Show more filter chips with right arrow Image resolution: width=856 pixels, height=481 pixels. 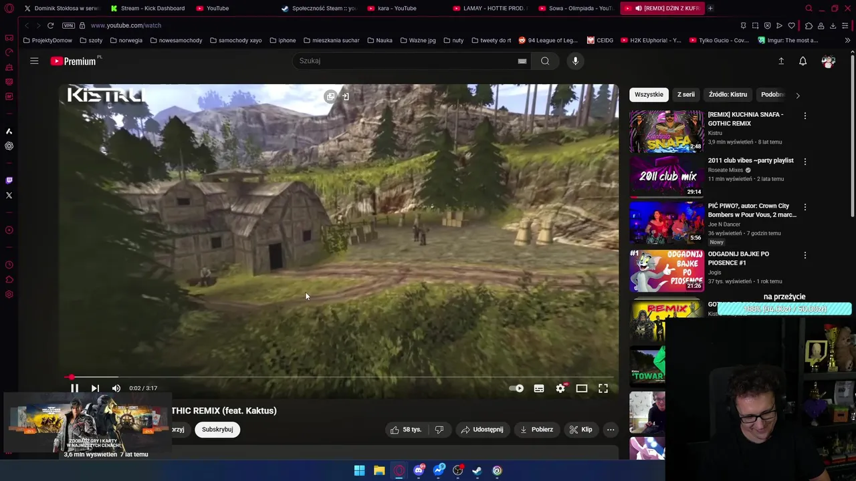(x=797, y=95)
